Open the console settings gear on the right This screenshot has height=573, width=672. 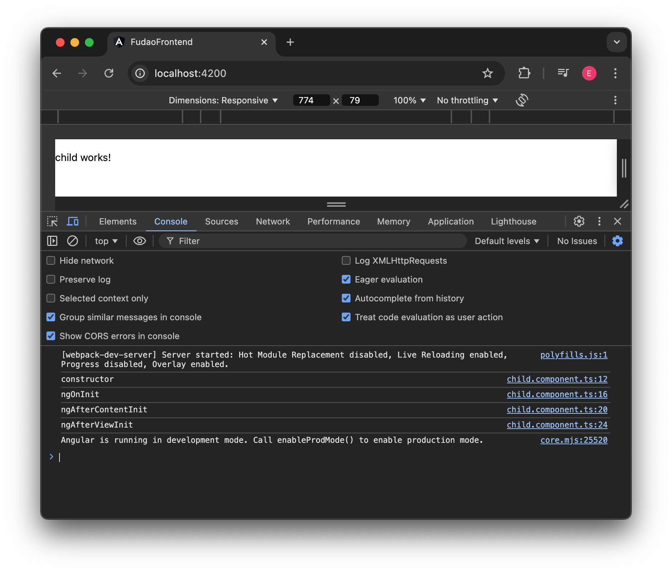pyautogui.click(x=617, y=241)
